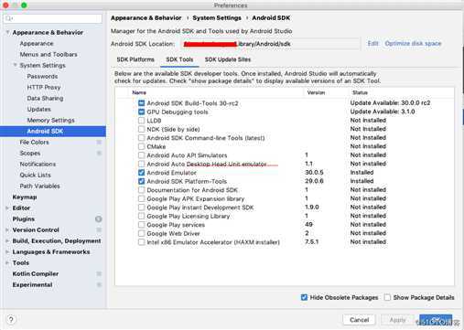Viewport: 464px width, 330px height.
Task: Select Android SDK in the sidebar
Action: tap(53, 131)
